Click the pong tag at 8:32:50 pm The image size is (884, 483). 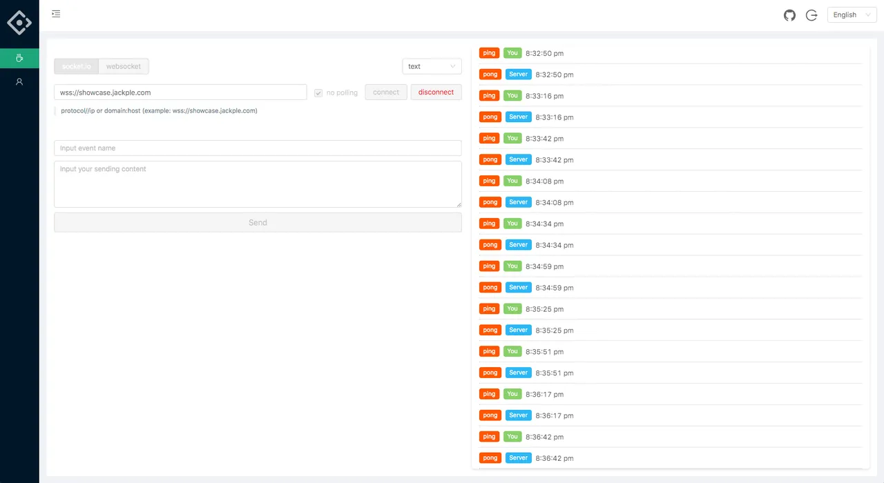click(x=490, y=75)
